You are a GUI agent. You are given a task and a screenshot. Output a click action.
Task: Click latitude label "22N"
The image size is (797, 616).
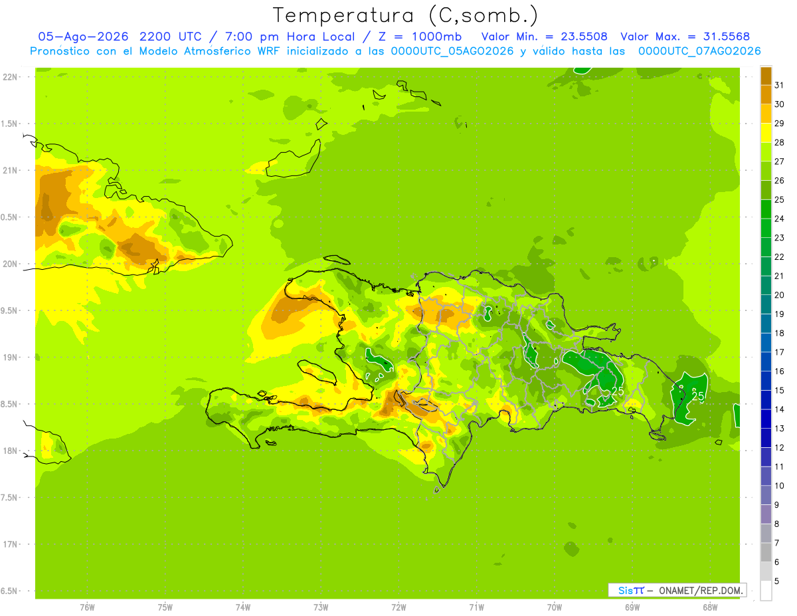tap(11, 77)
